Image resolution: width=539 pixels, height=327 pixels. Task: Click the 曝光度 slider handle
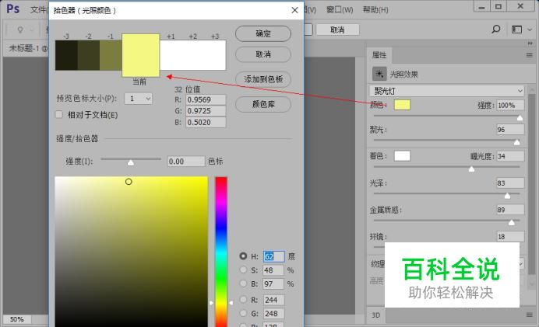point(472,169)
